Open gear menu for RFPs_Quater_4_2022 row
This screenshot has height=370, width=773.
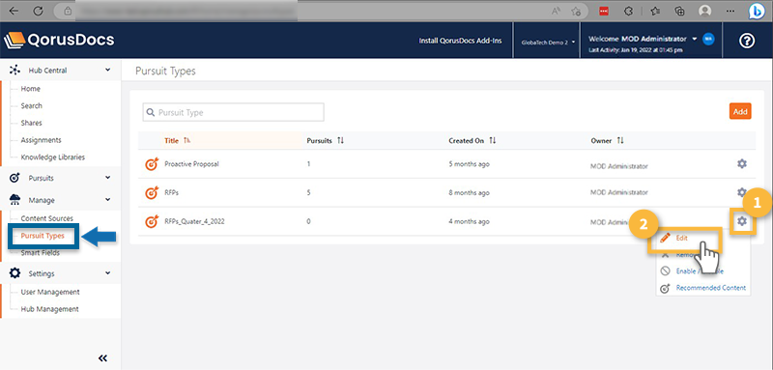click(x=742, y=221)
